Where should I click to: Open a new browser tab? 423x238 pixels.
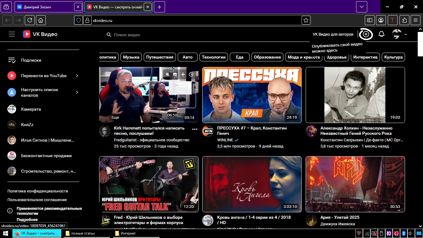[159, 7]
